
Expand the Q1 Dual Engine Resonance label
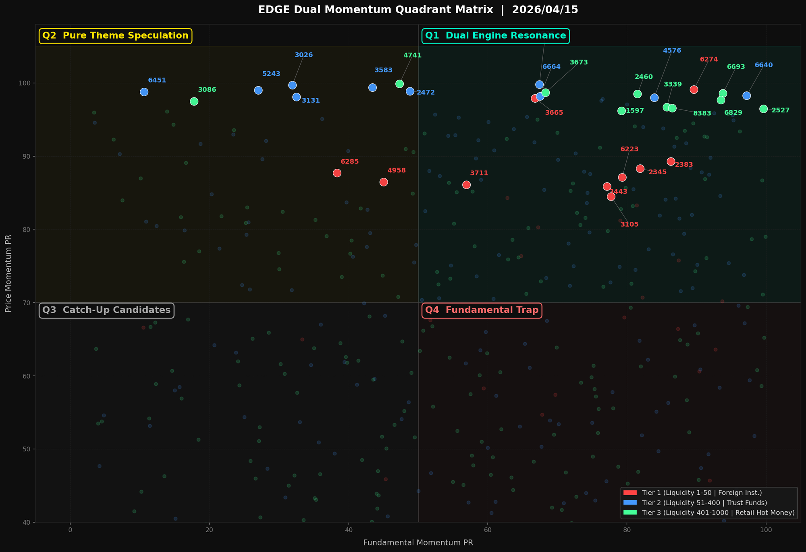496,35
